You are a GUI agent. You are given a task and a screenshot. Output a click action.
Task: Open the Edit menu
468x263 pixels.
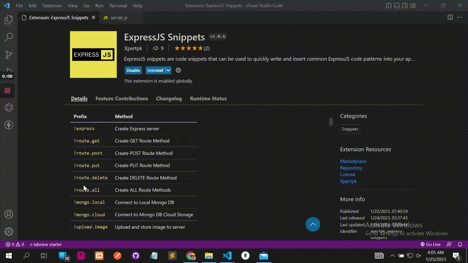tap(33, 6)
